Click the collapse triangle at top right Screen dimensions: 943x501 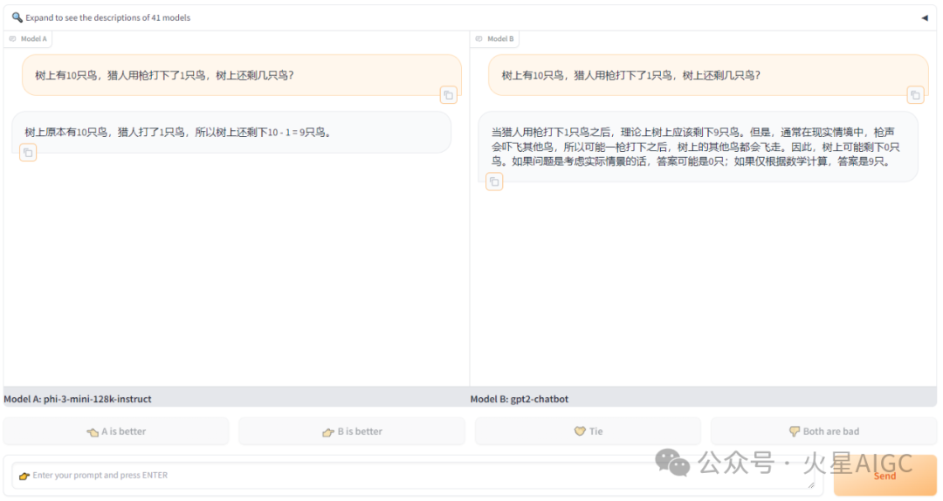925,18
